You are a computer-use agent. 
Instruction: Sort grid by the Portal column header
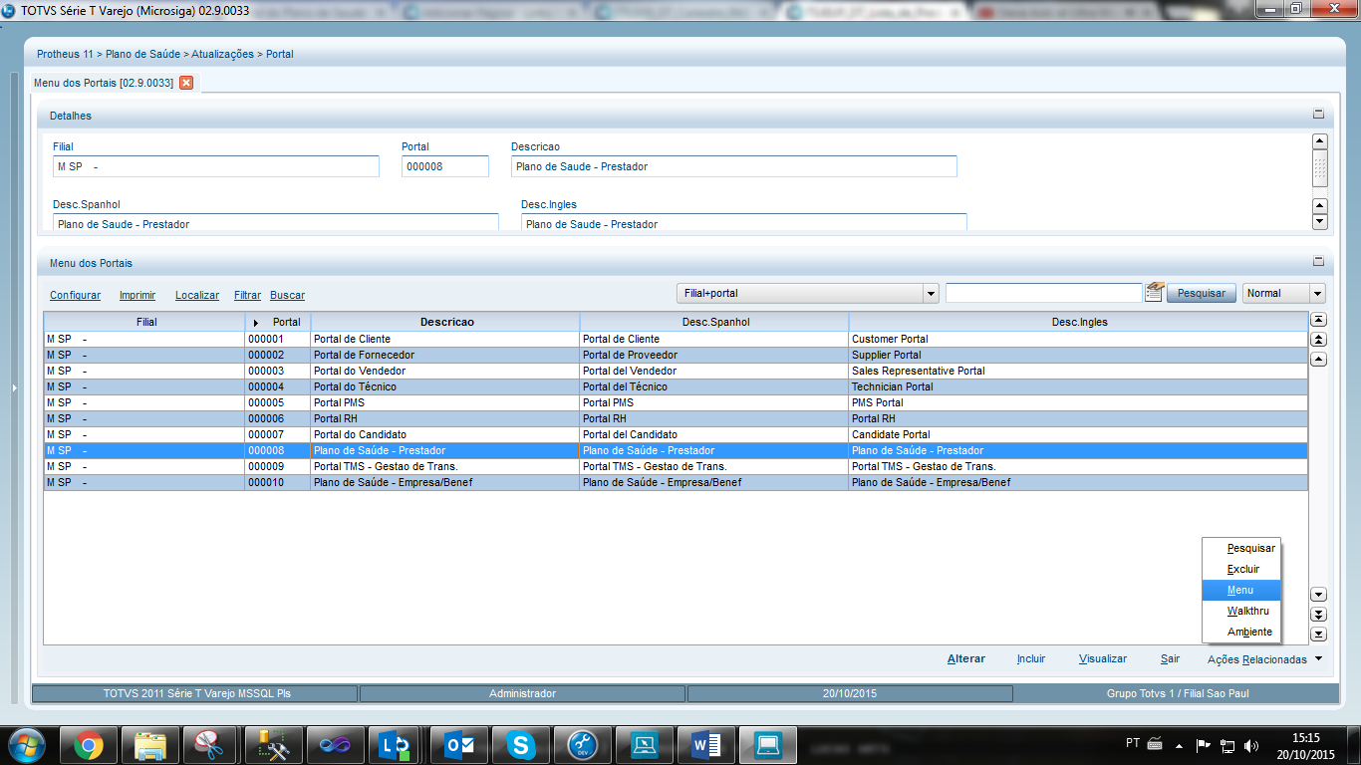(x=278, y=322)
